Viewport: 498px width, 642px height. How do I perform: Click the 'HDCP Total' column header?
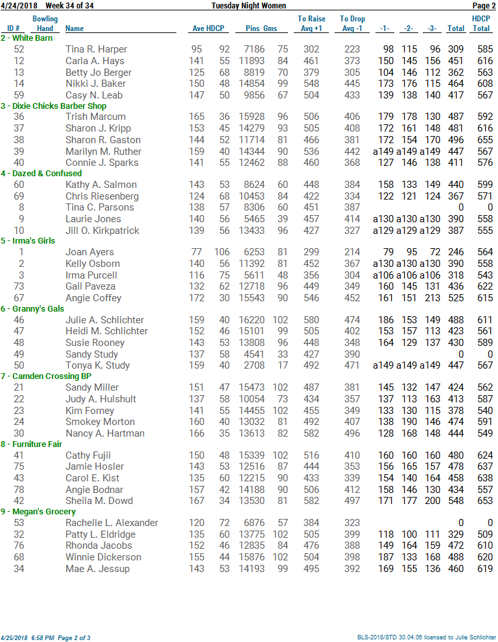(481, 23)
